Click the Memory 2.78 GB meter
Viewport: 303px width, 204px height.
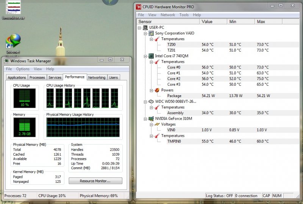(25, 127)
